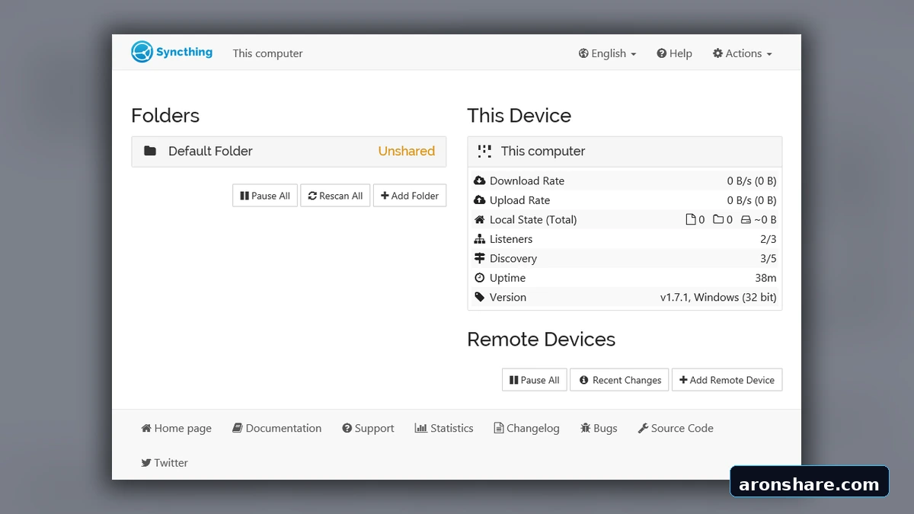Pause all folders
The height and width of the screenshot is (514, 914).
[265, 196]
